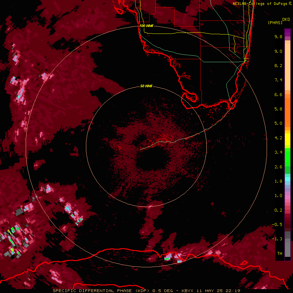Click the purple swatch atop the color bar
The image size is (293, 293).
pyautogui.click(x=287, y=33)
